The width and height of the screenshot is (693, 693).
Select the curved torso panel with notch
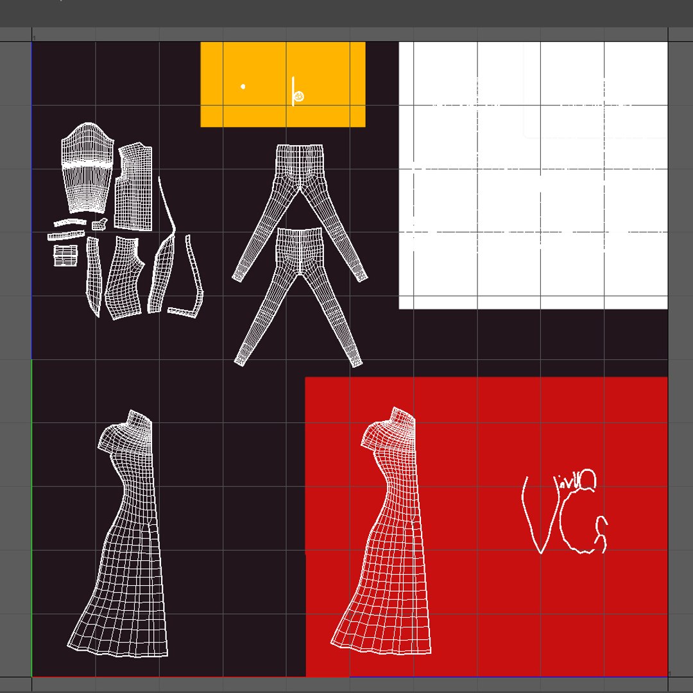tap(124, 278)
